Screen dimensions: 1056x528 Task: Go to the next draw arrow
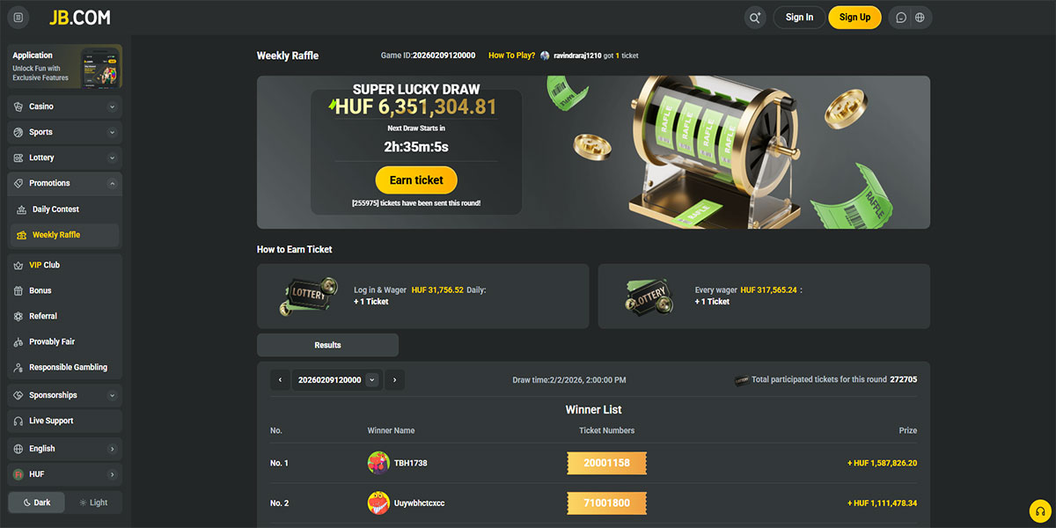coord(395,380)
